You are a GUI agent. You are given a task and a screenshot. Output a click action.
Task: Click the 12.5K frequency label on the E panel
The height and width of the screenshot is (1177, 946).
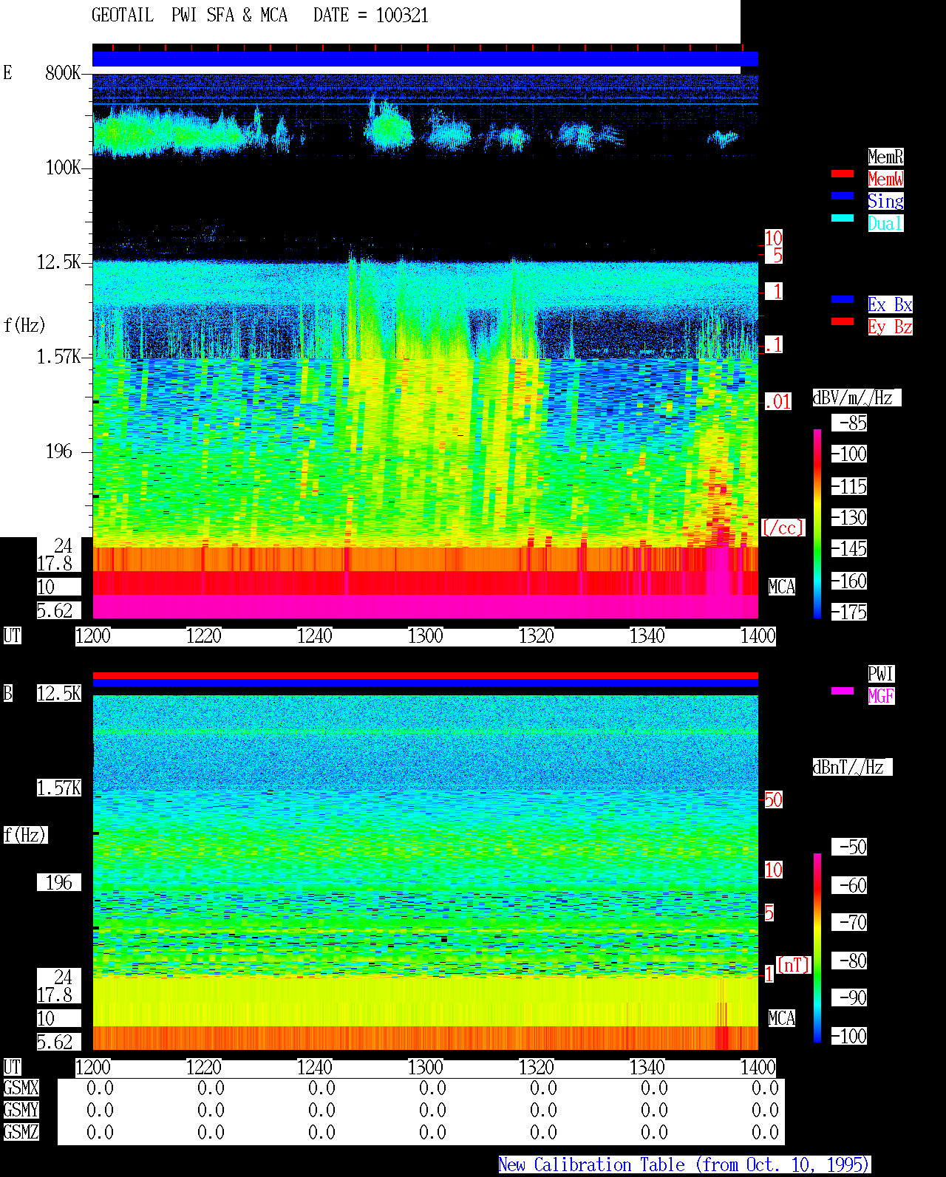tap(59, 262)
